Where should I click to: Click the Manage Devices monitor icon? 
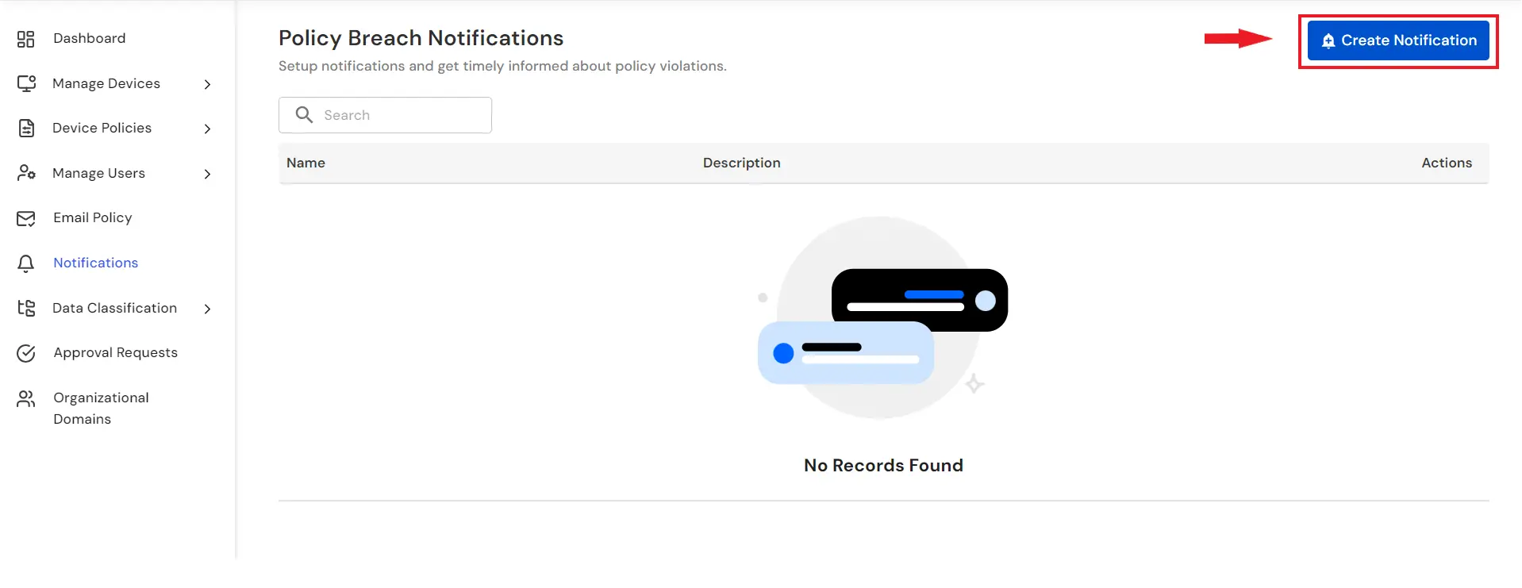[26, 83]
